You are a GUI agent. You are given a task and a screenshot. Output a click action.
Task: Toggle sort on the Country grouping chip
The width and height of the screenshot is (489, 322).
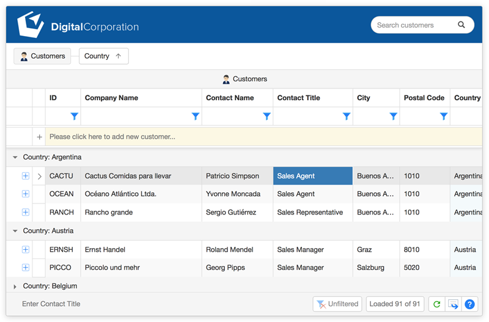click(x=103, y=56)
